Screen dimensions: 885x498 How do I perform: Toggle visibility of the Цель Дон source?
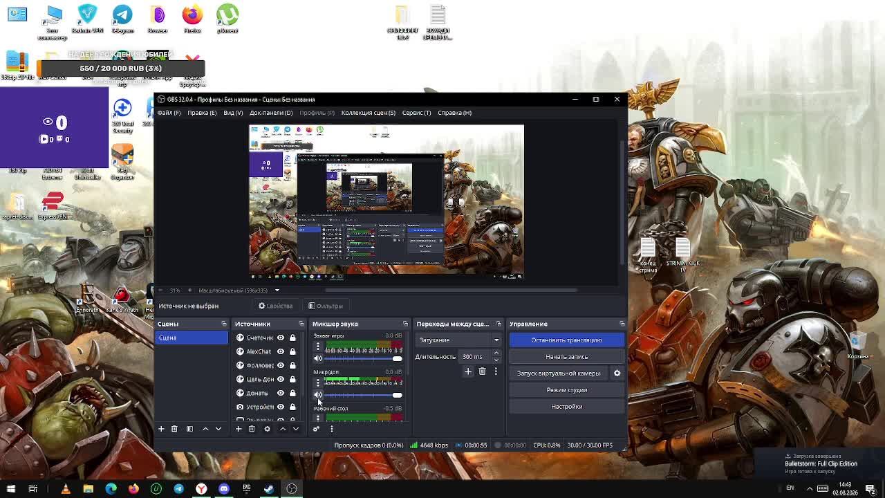point(281,379)
